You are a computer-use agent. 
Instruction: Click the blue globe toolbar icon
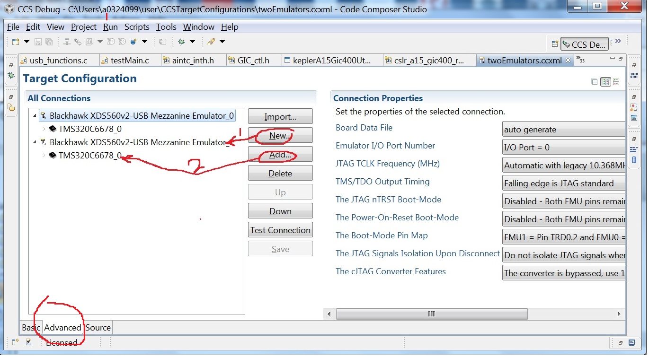click(x=133, y=42)
